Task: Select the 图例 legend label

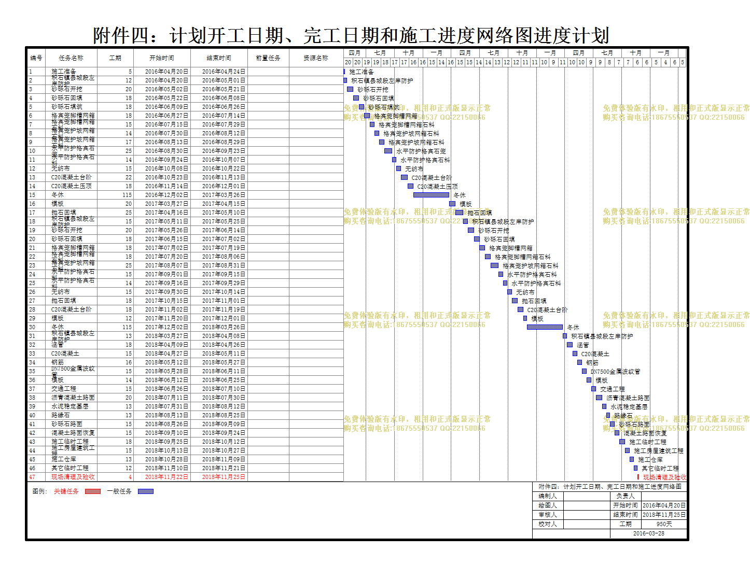Action: tap(39, 491)
